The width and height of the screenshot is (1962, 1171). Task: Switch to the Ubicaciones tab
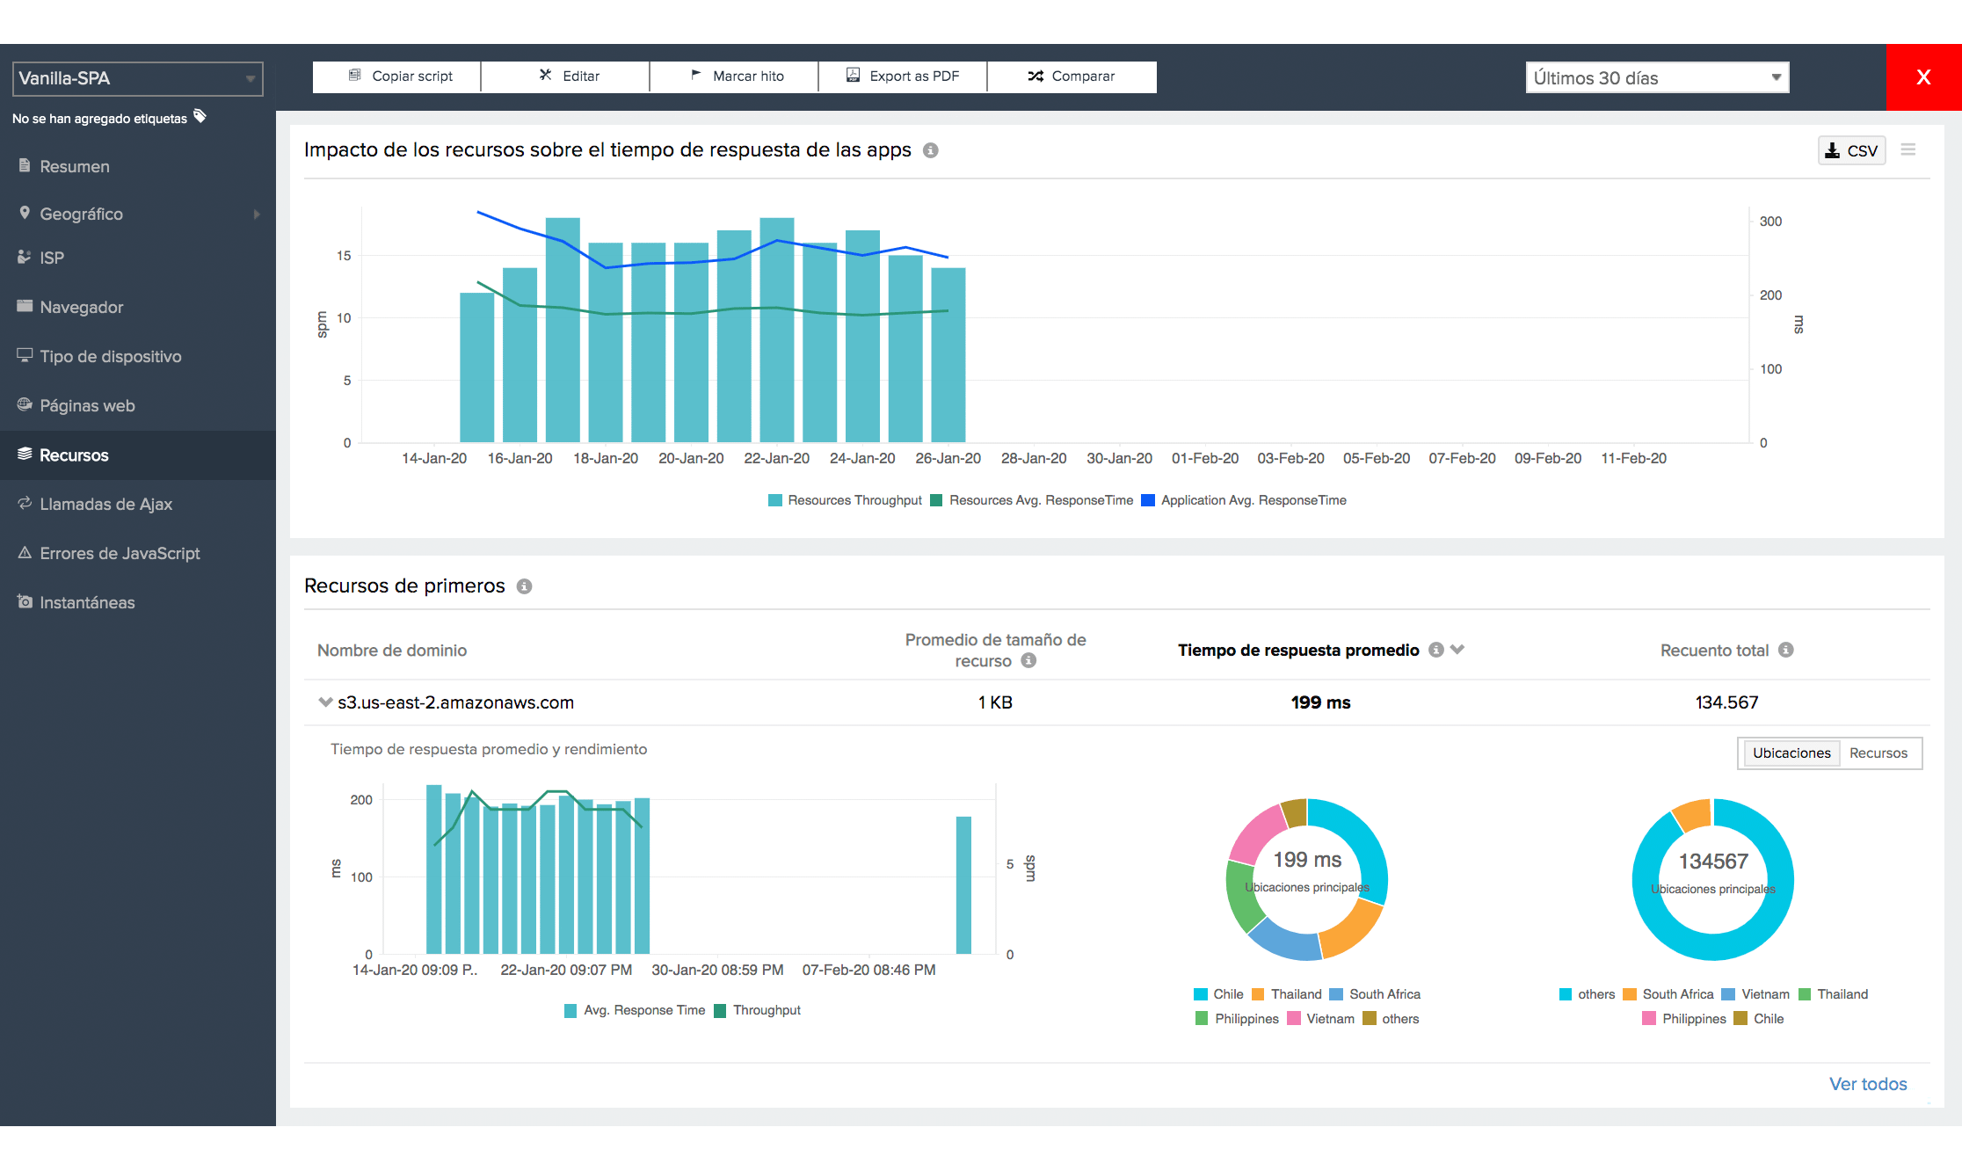point(1791,753)
